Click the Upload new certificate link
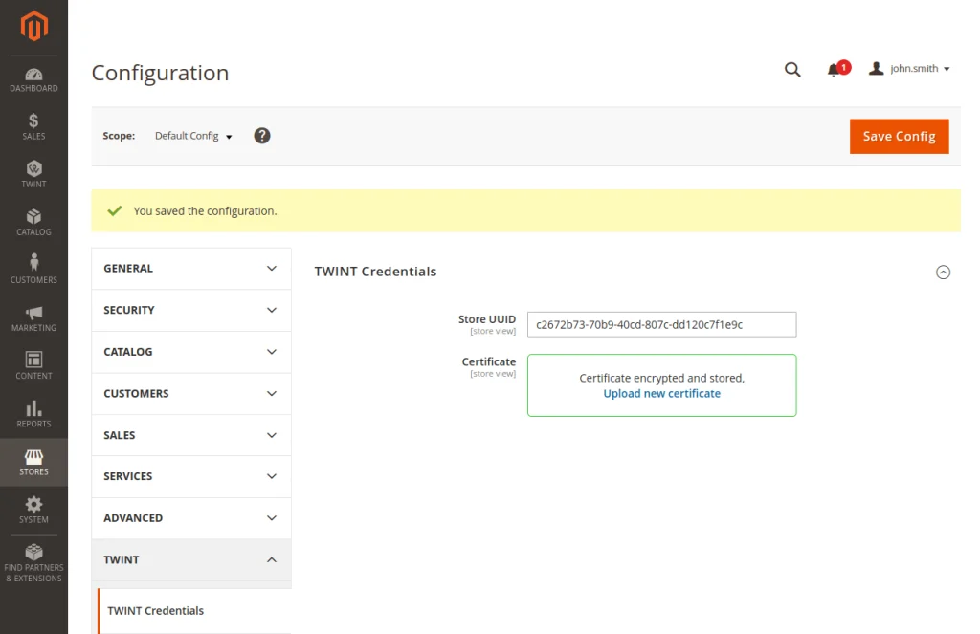Viewport: 980px width, 634px height. click(662, 394)
